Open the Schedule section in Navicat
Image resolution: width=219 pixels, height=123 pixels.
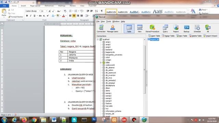[197, 29]
